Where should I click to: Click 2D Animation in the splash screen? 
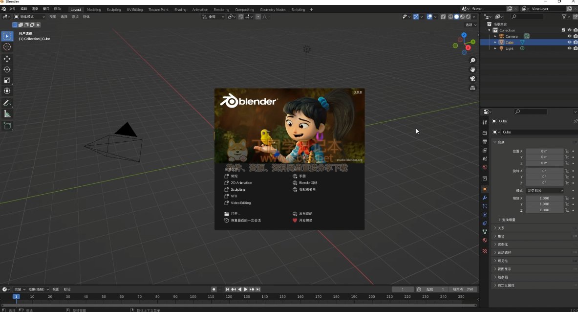tap(241, 183)
